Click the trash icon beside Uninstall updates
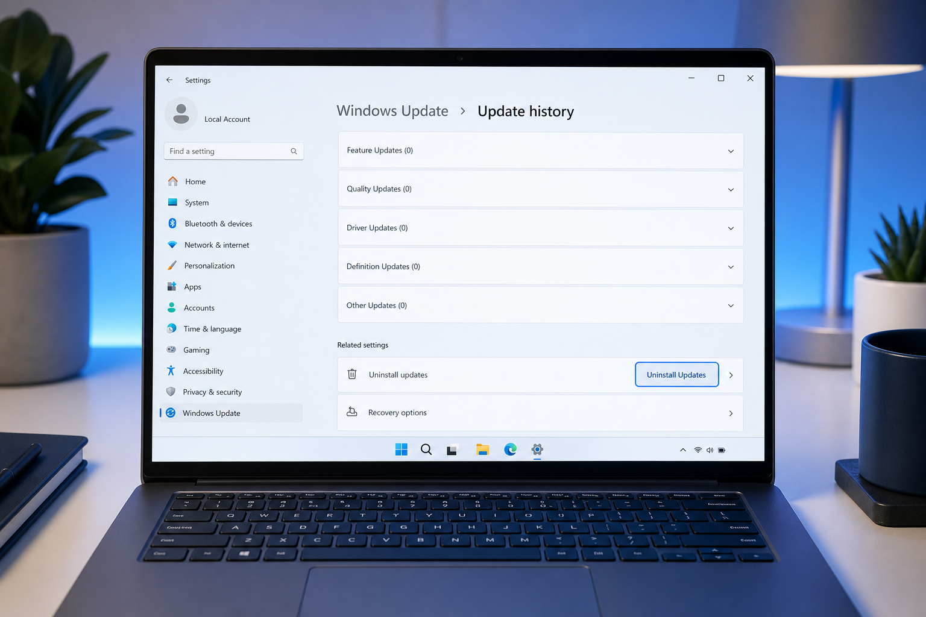 click(x=352, y=374)
